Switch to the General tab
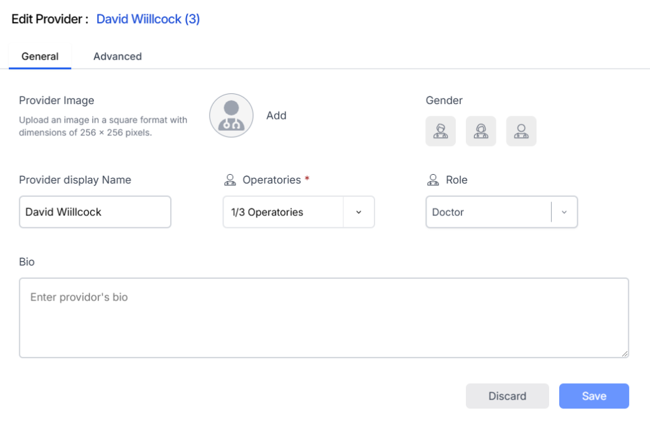The image size is (650, 432). 40,57
